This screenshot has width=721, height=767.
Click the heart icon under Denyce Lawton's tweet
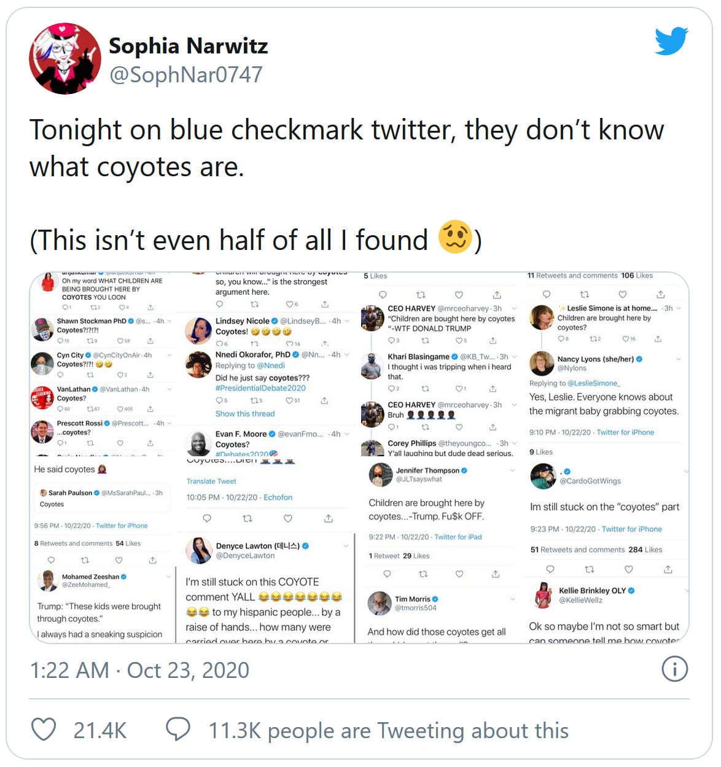pyautogui.click(x=288, y=518)
